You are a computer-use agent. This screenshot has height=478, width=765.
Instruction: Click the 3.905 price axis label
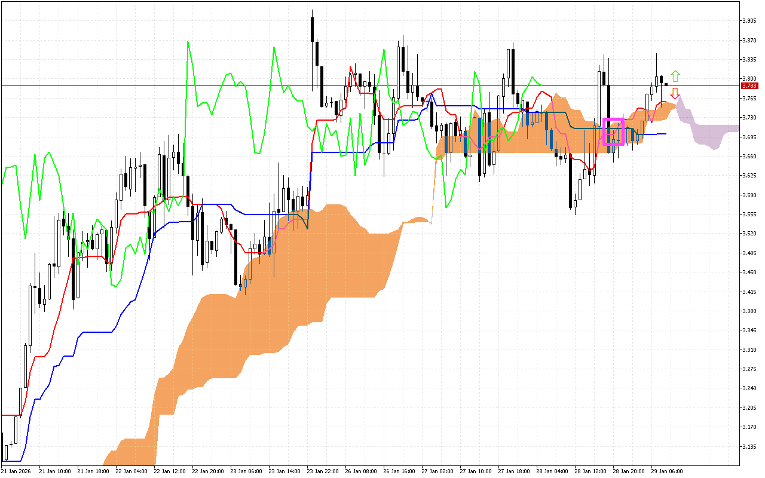click(x=748, y=21)
